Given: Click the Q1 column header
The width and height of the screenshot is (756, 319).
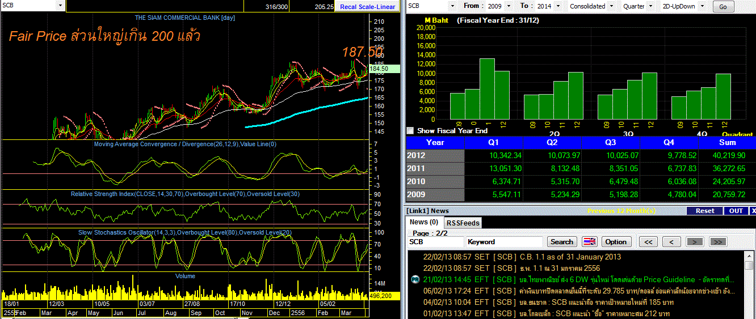Looking at the screenshot, I should point(493,143).
